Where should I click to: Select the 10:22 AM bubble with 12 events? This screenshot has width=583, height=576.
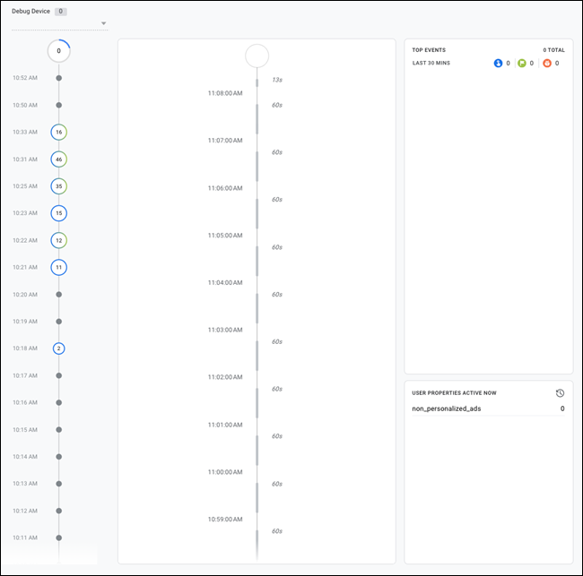click(58, 240)
